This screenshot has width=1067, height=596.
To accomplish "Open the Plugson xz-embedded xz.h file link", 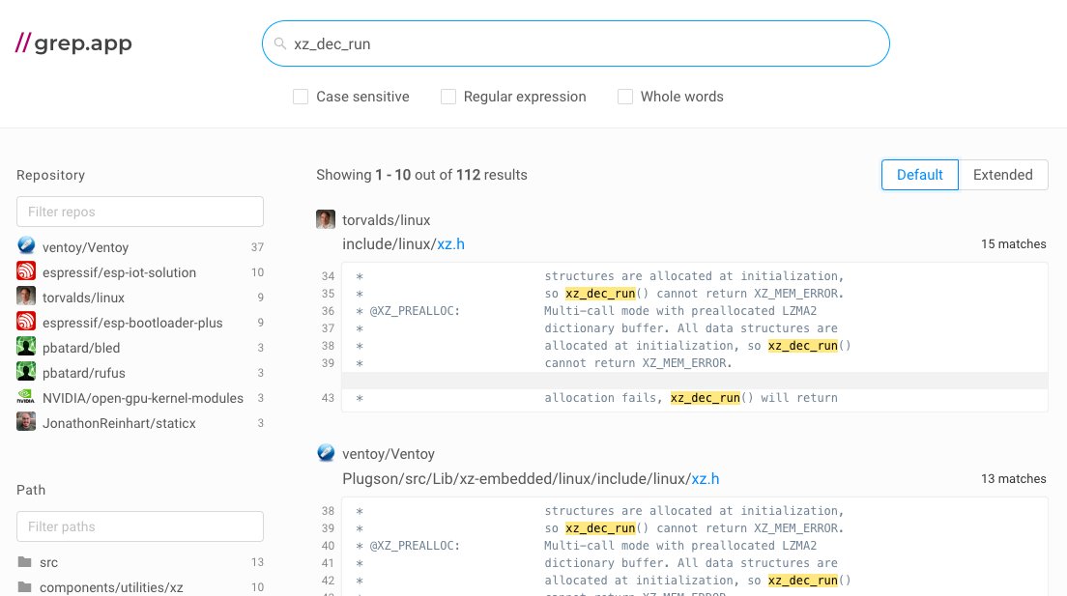I will point(531,479).
